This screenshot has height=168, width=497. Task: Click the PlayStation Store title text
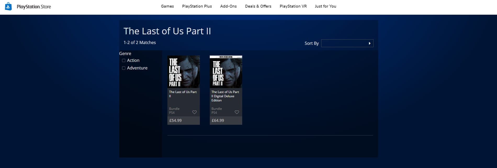tap(34, 7)
